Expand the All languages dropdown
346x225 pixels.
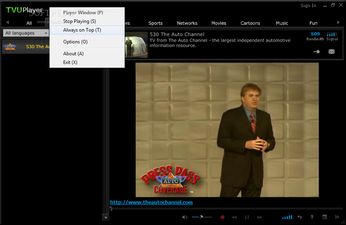click(26, 33)
